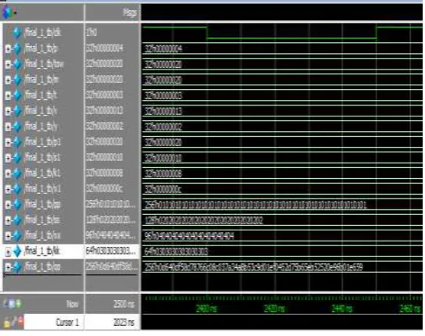Viewport: 425px width, 336px height.
Task: Click diamond icon of the v1 signal
Action: click(x=17, y=189)
